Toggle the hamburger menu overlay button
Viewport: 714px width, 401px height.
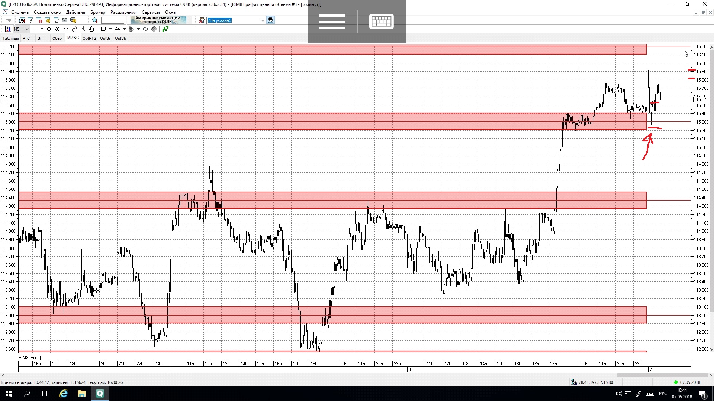[x=332, y=22]
